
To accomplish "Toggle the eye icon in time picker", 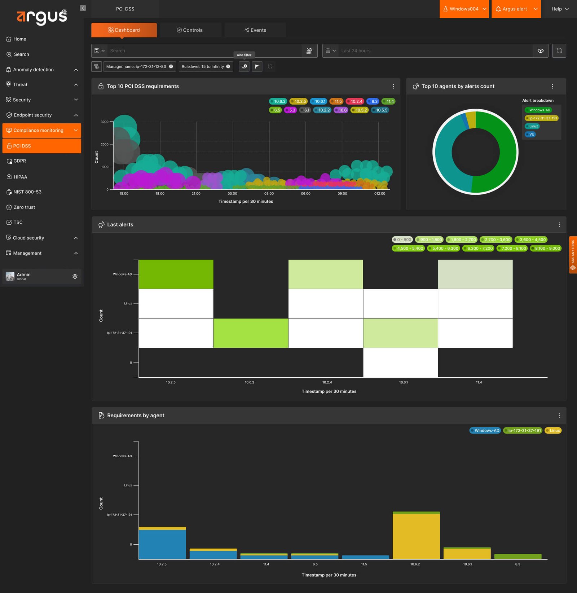I will (x=540, y=51).
